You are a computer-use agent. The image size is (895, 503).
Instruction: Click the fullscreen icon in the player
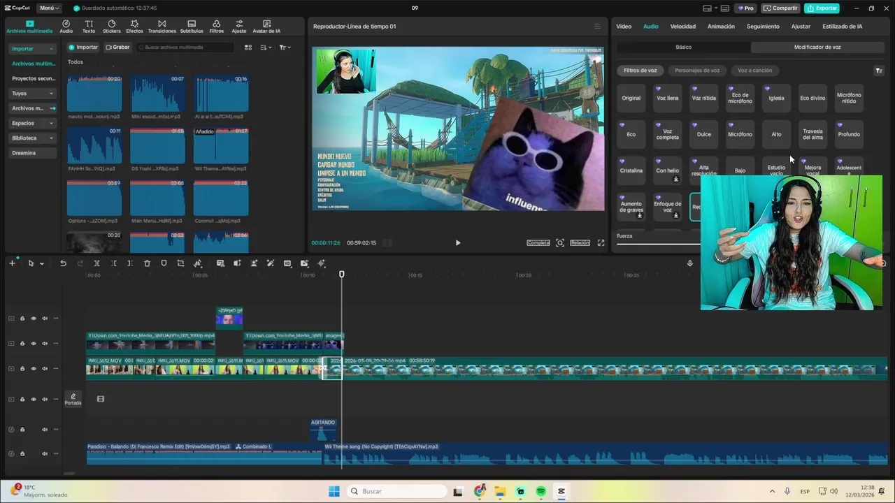[x=601, y=242]
